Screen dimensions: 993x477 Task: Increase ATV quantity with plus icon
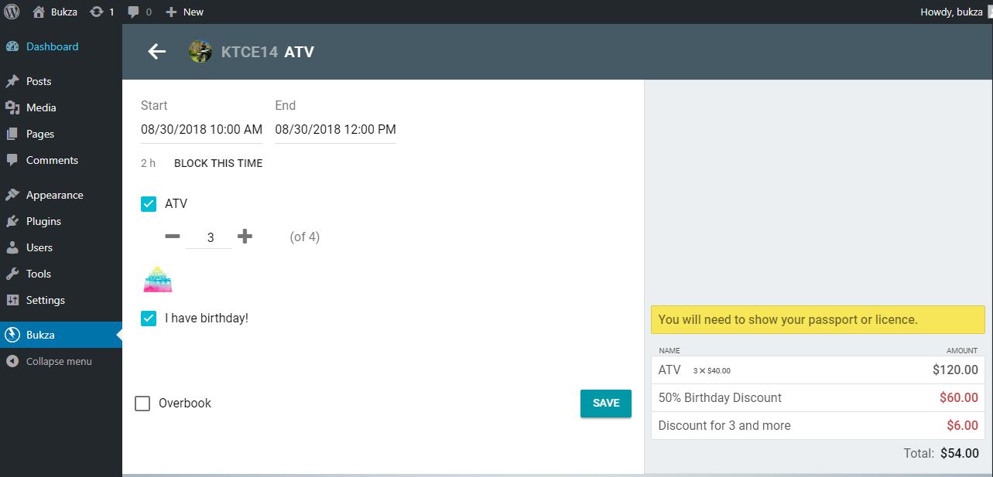pyautogui.click(x=245, y=237)
